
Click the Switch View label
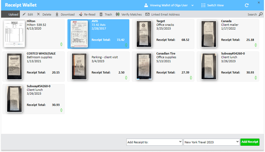[x=216, y=5]
